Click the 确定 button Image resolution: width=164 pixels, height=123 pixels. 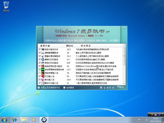tap(121, 87)
